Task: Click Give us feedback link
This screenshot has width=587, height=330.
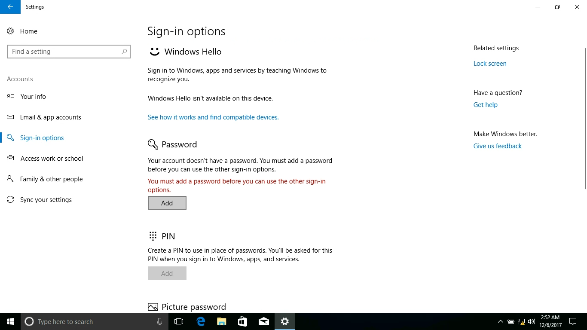Action: coord(498,146)
